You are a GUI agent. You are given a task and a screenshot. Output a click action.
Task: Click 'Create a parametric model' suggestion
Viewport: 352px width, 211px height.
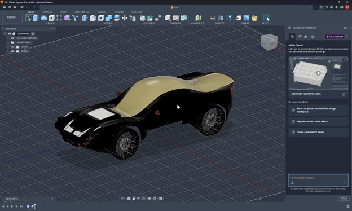[x=318, y=132]
